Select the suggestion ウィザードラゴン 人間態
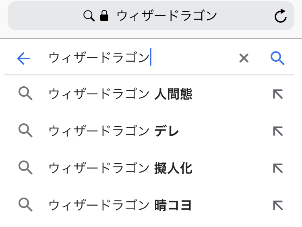 pyautogui.click(x=120, y=94)
